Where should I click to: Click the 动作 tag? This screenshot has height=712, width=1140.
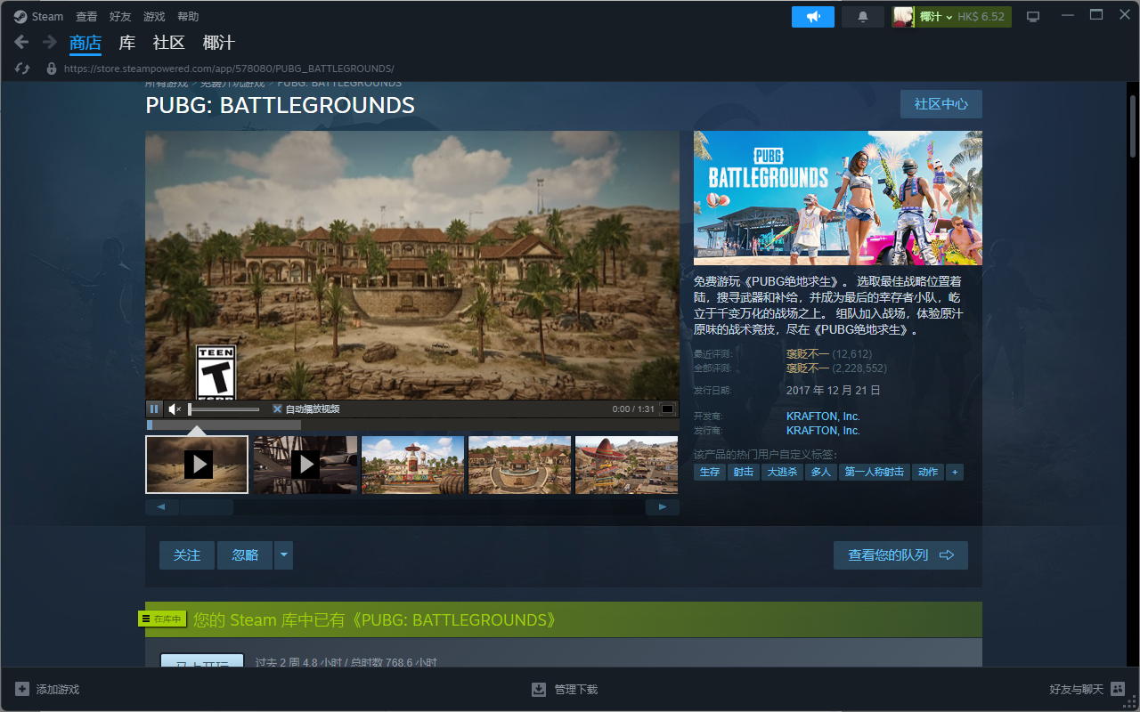tap(928, 472)
